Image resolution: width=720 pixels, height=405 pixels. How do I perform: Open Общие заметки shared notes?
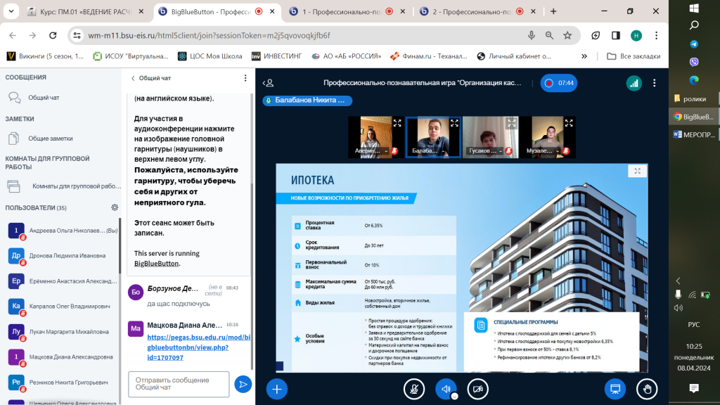tap(60, 139)
